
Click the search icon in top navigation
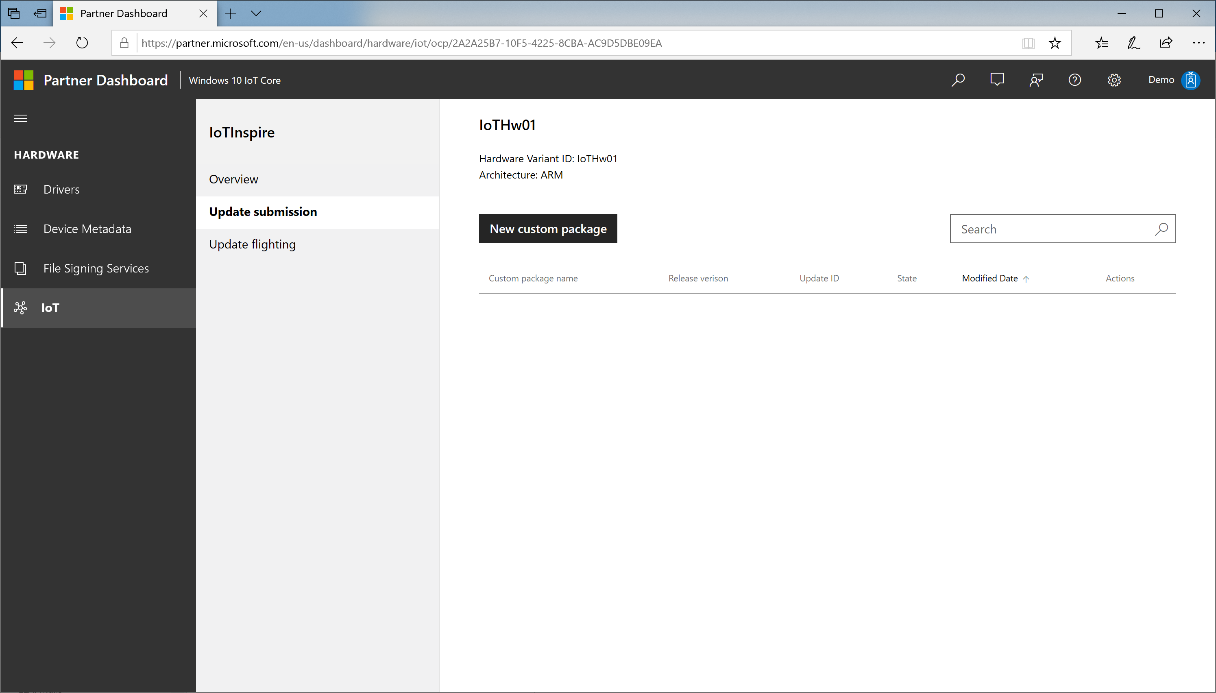coord(959,79)
